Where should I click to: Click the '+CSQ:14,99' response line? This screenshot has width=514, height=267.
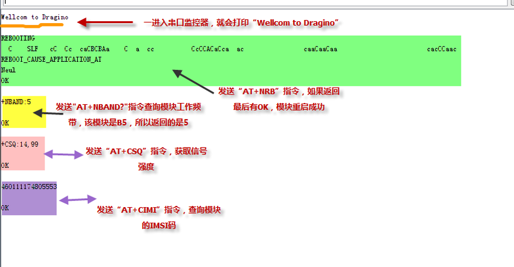coord(20,144)
